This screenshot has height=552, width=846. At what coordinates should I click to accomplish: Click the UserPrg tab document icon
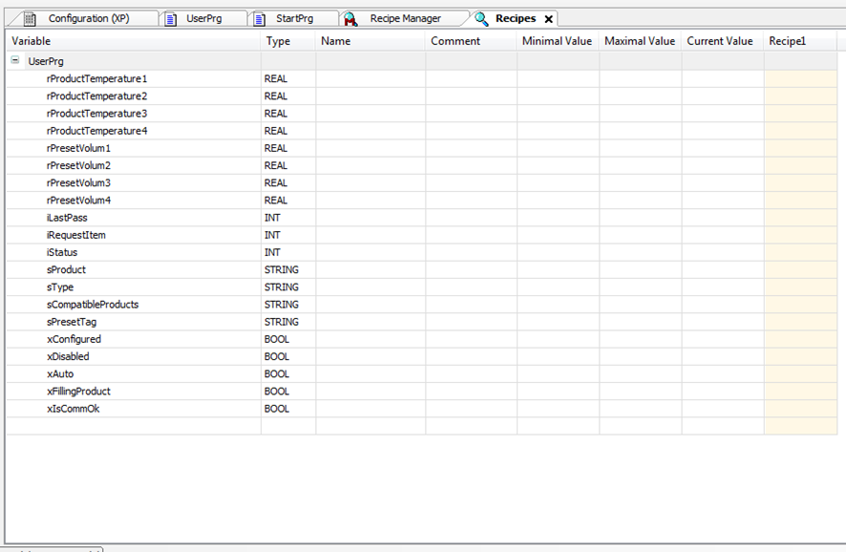click(171, 19)
